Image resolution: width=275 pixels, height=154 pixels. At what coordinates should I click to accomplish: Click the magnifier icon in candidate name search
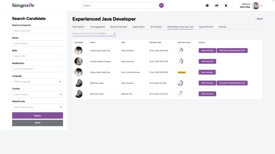coord(114,34)
